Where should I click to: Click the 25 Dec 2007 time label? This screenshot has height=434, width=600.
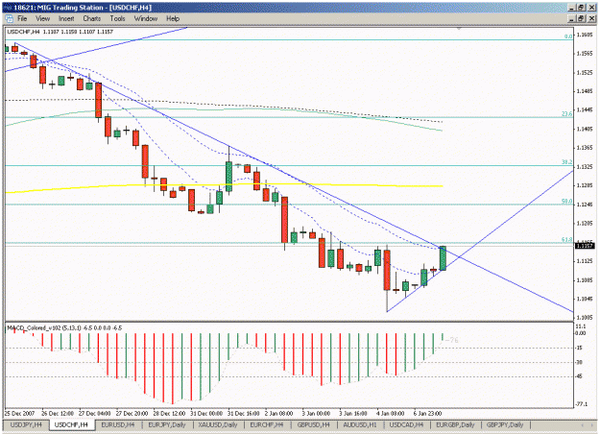point(19,413)
